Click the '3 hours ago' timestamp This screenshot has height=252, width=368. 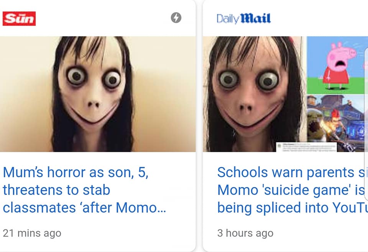pyautogui.click(x=245, y=233)
